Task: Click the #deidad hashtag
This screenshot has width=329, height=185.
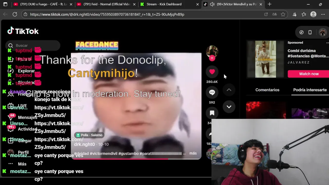Action: 81,153
